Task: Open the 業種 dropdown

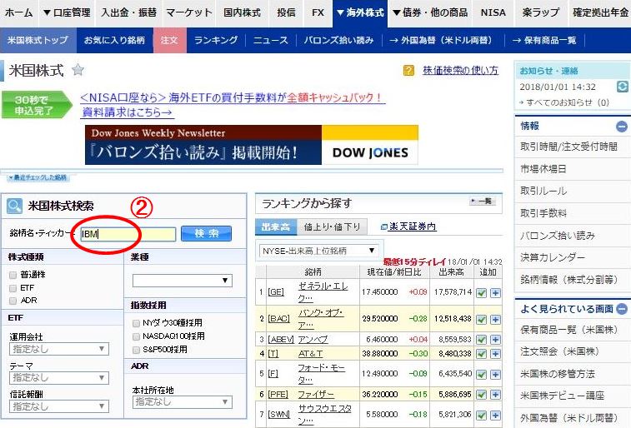Action: click(183, 281)
